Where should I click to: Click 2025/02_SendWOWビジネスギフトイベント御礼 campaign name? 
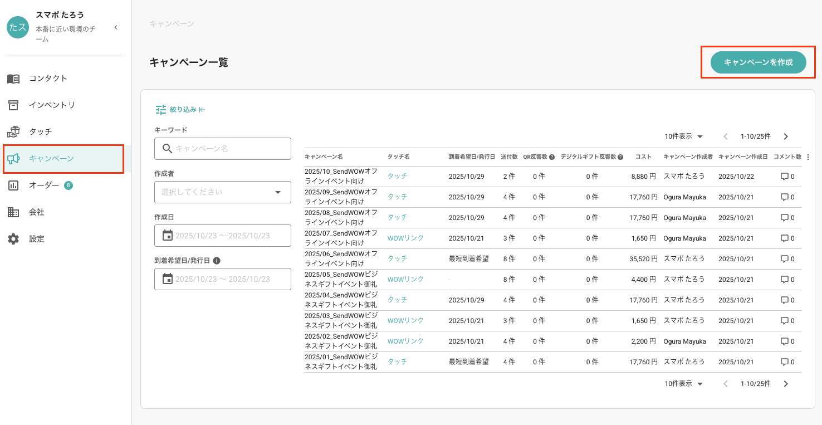341,341
